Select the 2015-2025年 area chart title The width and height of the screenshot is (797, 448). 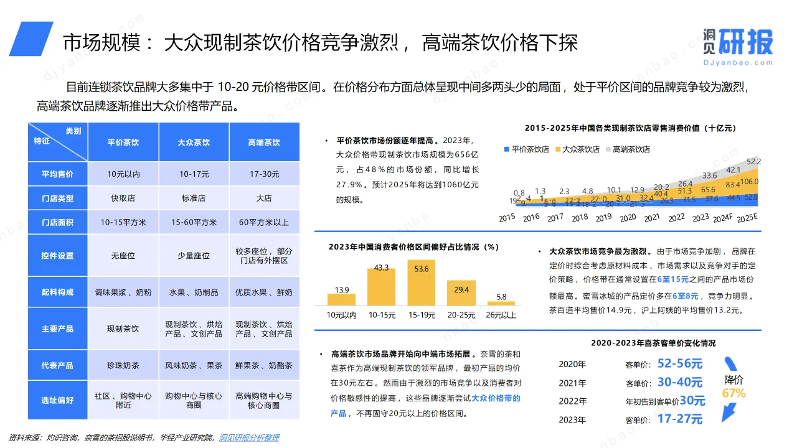pyautogui.click(x=630, y=128)
